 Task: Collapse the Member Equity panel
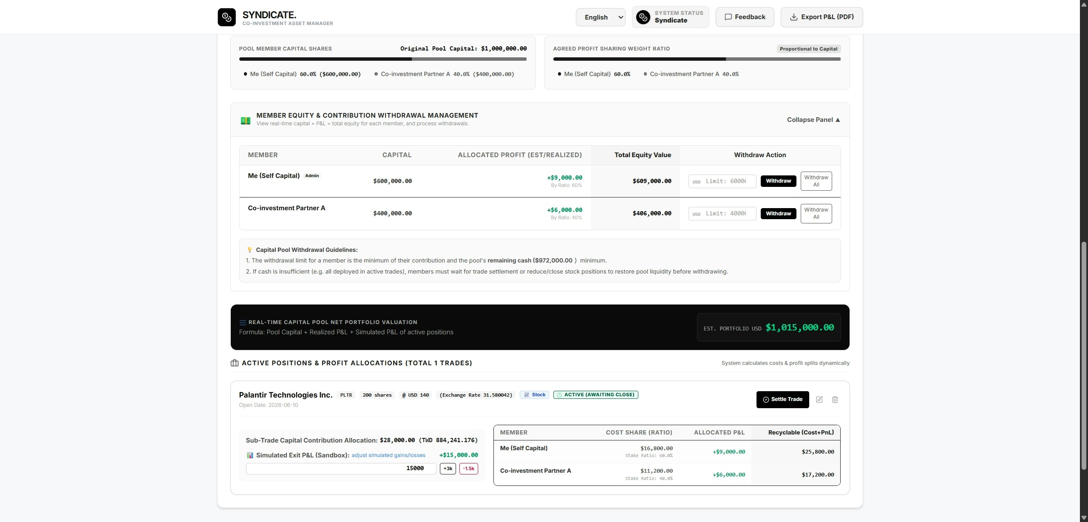coord(813,120)
